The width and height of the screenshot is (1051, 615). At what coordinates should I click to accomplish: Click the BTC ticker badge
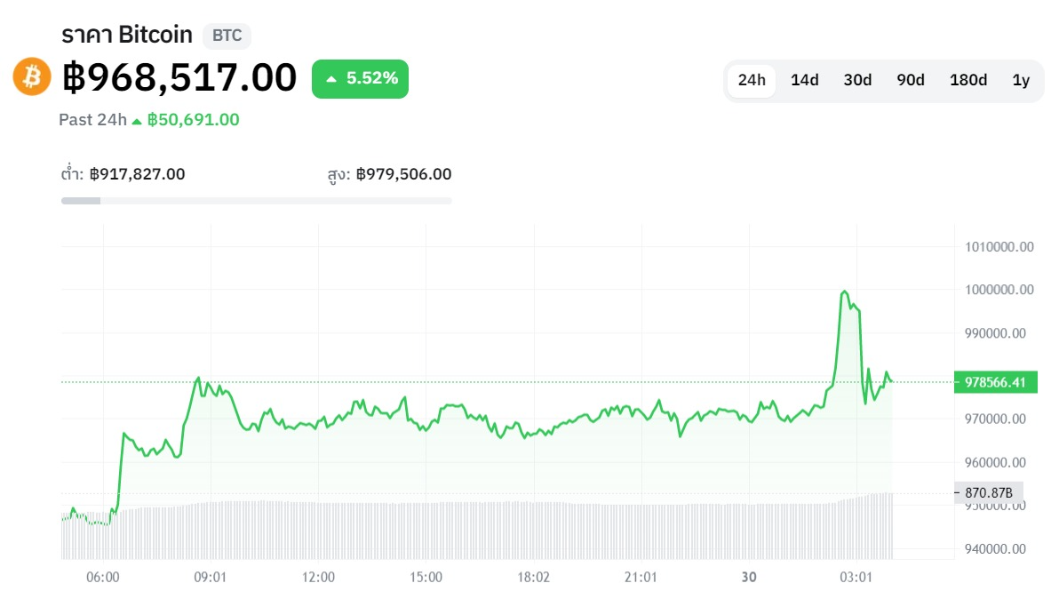pyautogui.click(x=227, y=36)
